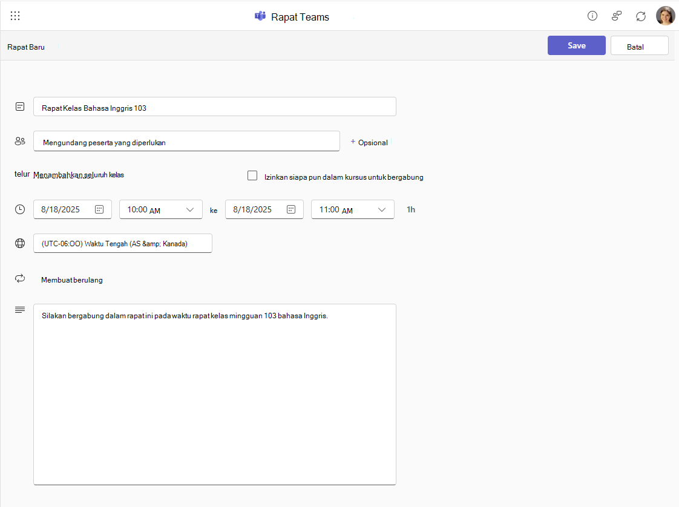Click the Rapat Teams title text

300,17
